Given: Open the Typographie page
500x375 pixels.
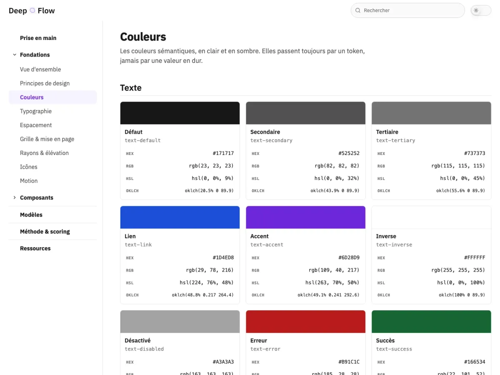Looking at the screenshot, I should [x=36, y=111].
